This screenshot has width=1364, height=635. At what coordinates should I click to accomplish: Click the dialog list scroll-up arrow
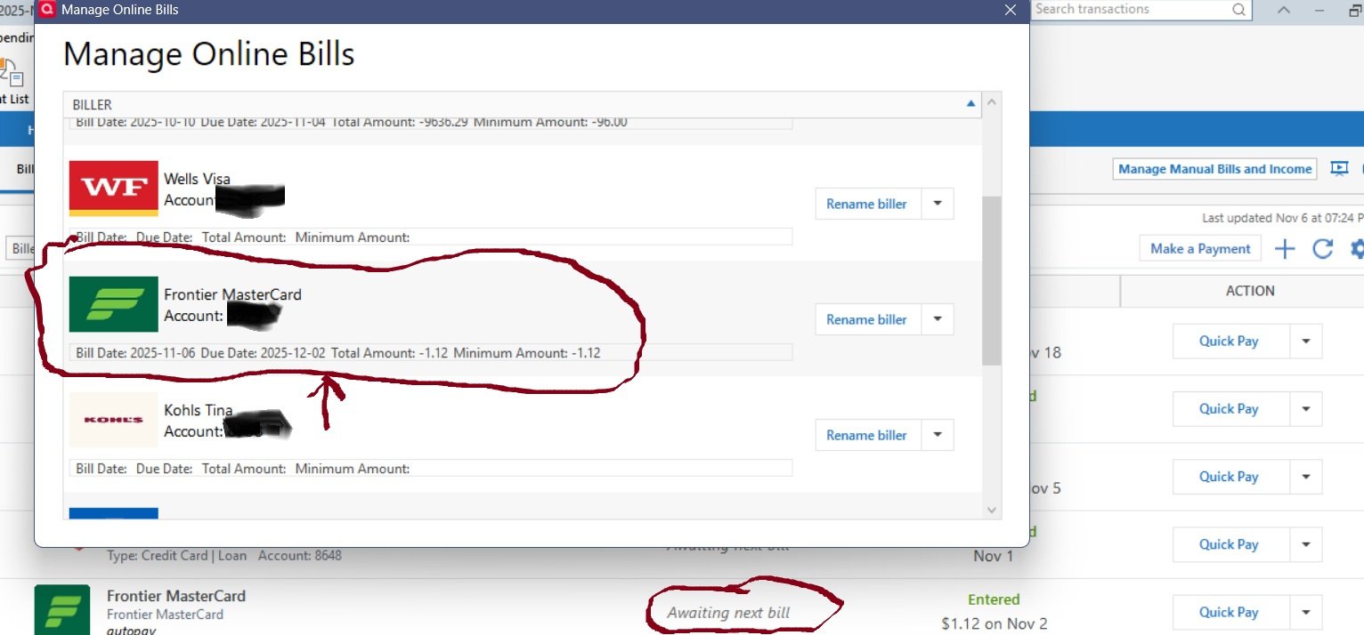[x=993, y=102]
